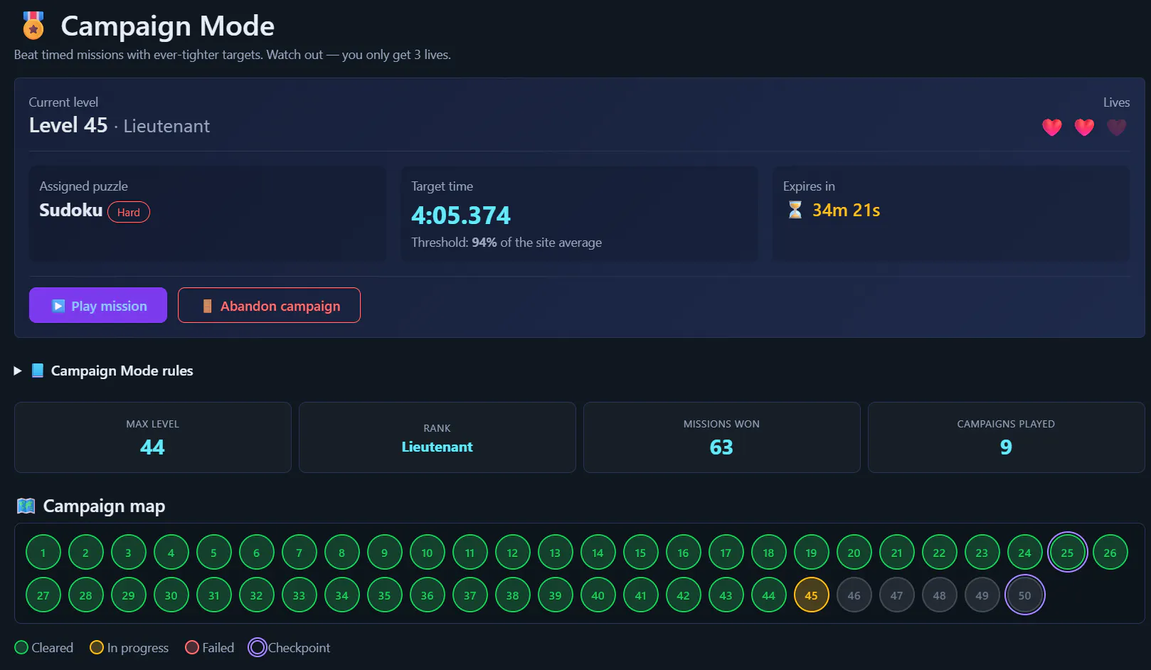
Task: Click the second red heart life
Action: coord(1084,127)
